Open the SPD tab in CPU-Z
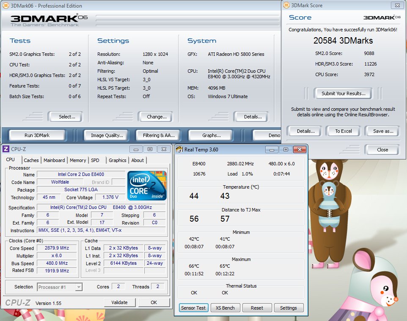 [95, 160]
